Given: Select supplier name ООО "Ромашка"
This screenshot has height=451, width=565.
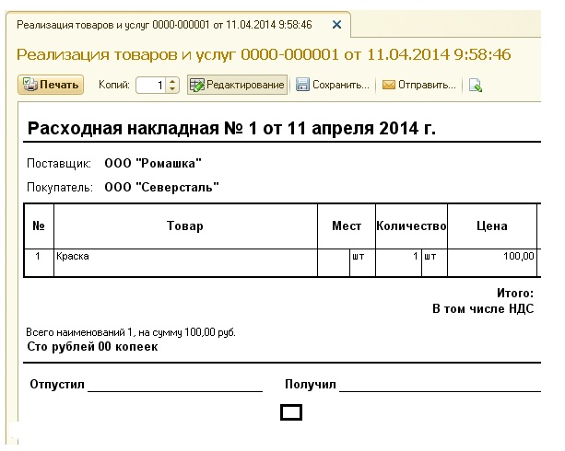Looking at the screenshot, I should (153, 164).
